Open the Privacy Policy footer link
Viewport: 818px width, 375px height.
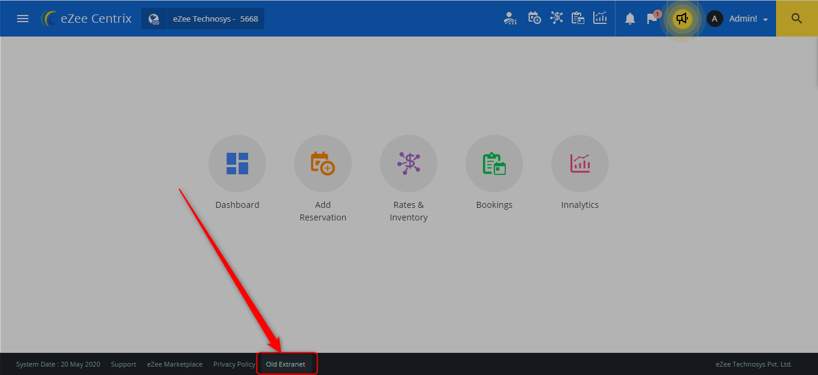[234, 364]
